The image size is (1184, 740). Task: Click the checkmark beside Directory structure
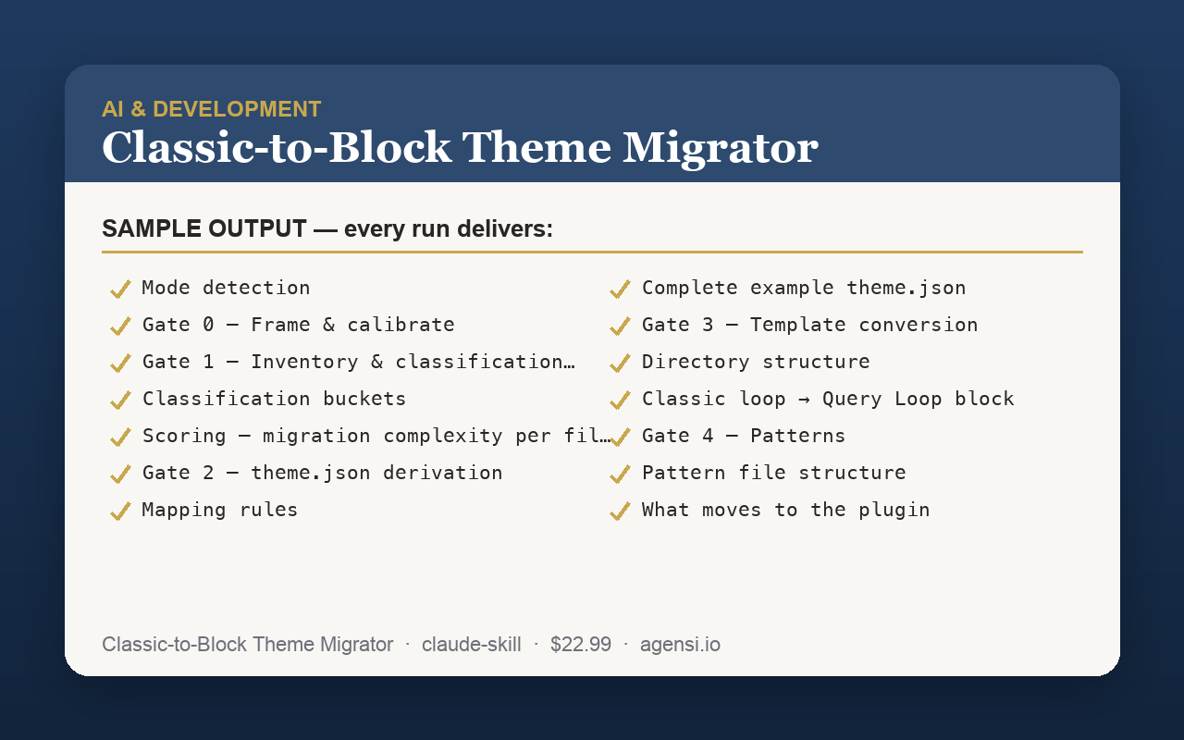tap(620, 364)
